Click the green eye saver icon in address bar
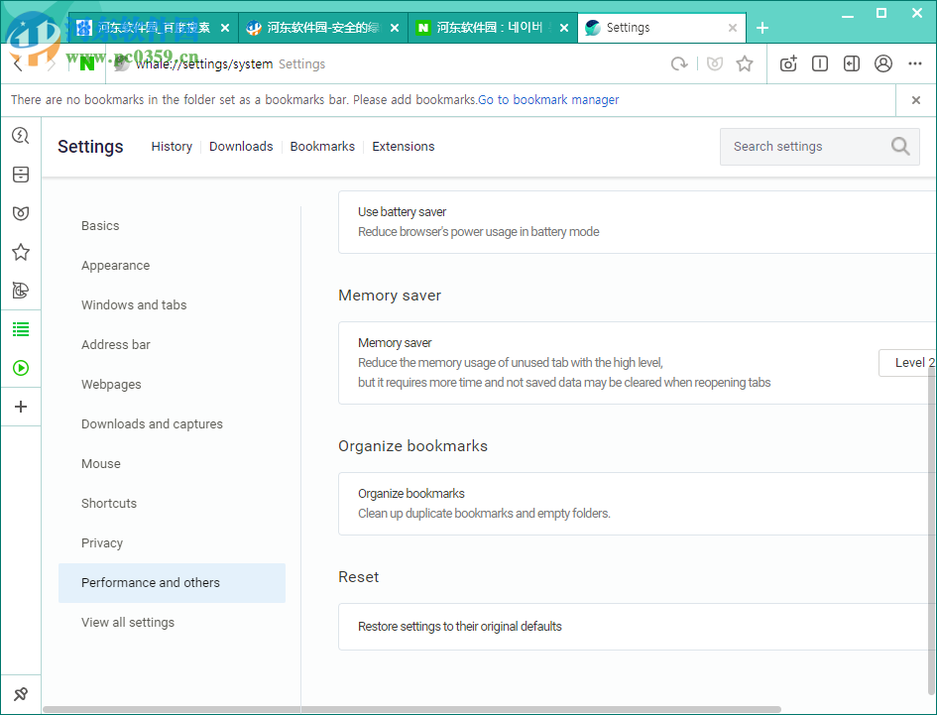This screenshot has height=715, width=937. (714, 64)
